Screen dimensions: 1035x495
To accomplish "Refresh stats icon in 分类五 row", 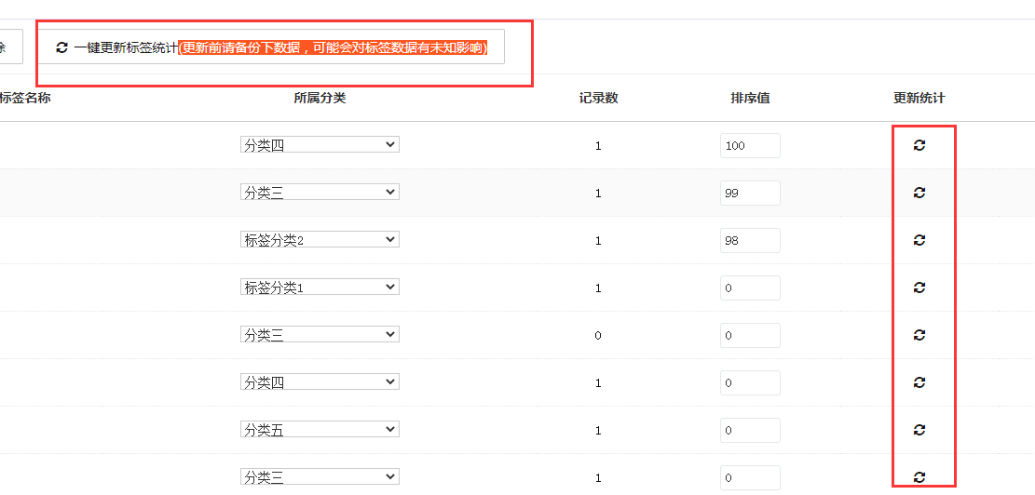I will 919,430.
